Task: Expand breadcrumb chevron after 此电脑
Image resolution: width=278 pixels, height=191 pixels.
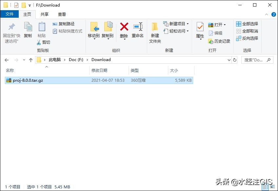Action: point(65,60)
